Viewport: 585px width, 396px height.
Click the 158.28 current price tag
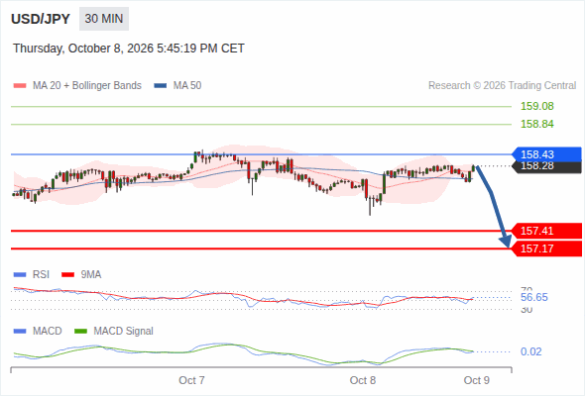546,167
